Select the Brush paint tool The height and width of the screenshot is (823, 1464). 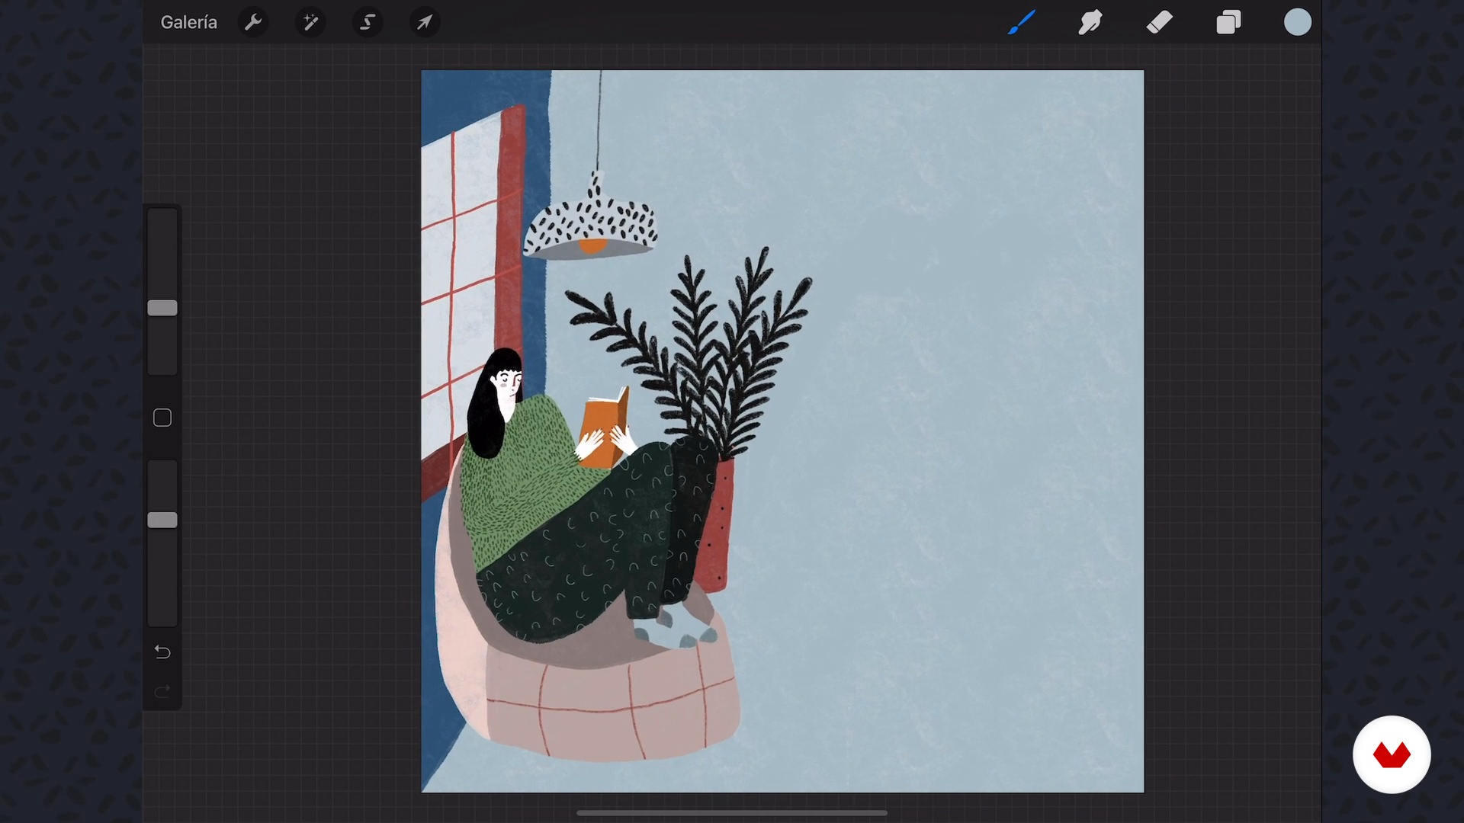point(1022,23)
